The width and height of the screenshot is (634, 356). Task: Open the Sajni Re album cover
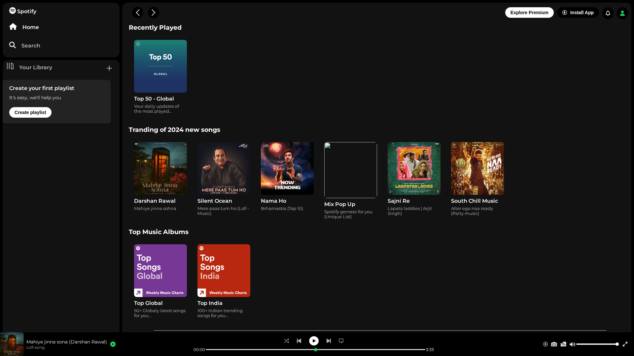click(x=414, y=168)
